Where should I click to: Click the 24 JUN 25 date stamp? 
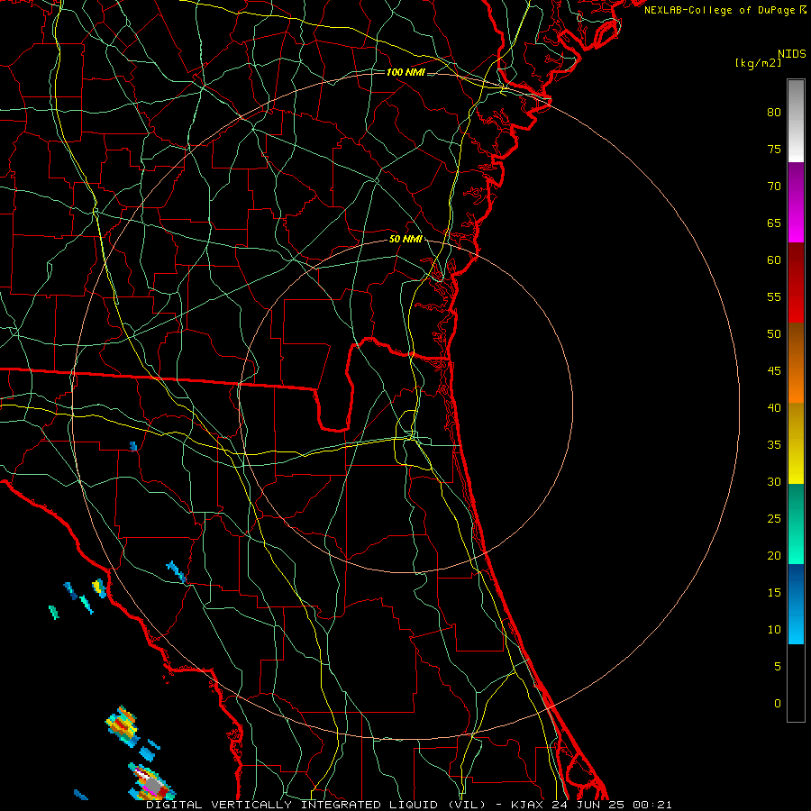coord(589,805)
